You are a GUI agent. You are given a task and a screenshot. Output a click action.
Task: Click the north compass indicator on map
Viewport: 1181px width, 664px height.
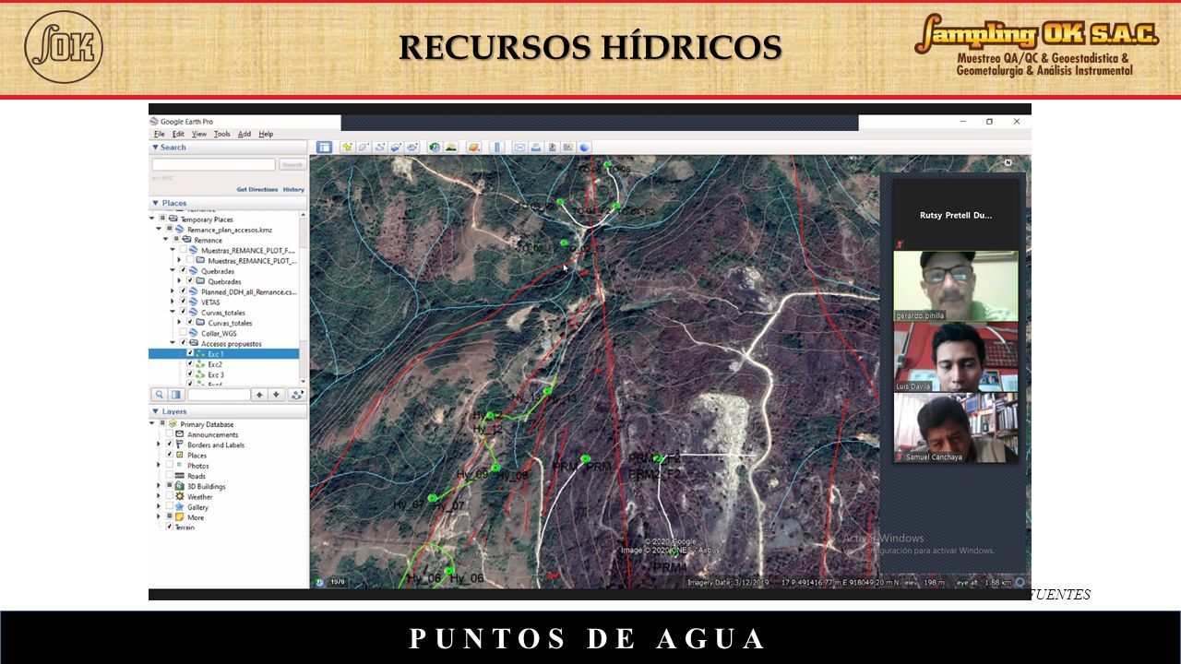click(1008, 163)
